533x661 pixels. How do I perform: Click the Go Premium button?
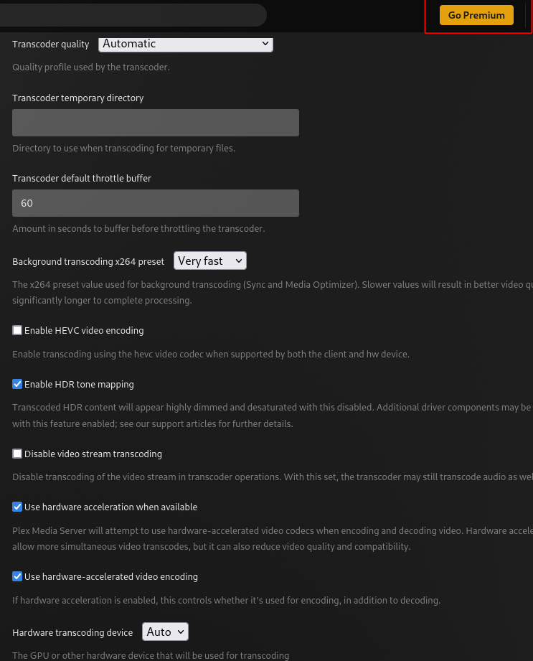pyautogui.click(x=476, y=14)
